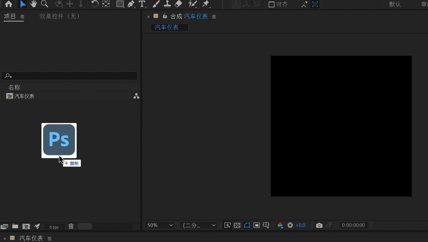Open the project flowchart icon beside 汽车仪表
The image size is (428, 242).
pyautogui.click(x=136, y=96)
